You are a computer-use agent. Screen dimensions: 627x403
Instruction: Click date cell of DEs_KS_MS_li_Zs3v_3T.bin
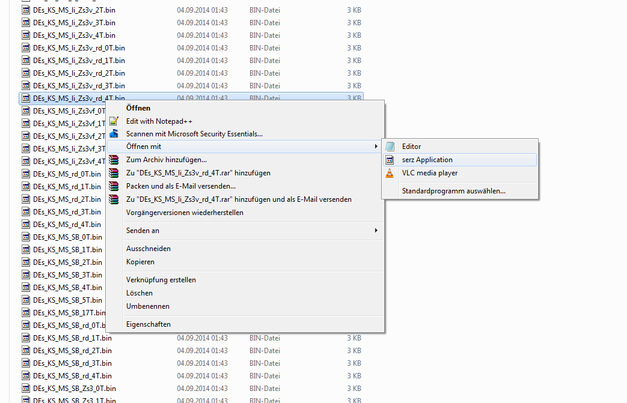(203, 23)
